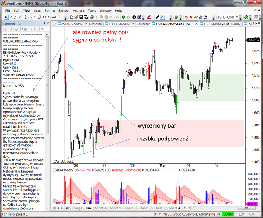Click the chart horizontal scrollbar thumb

point(246,208)
